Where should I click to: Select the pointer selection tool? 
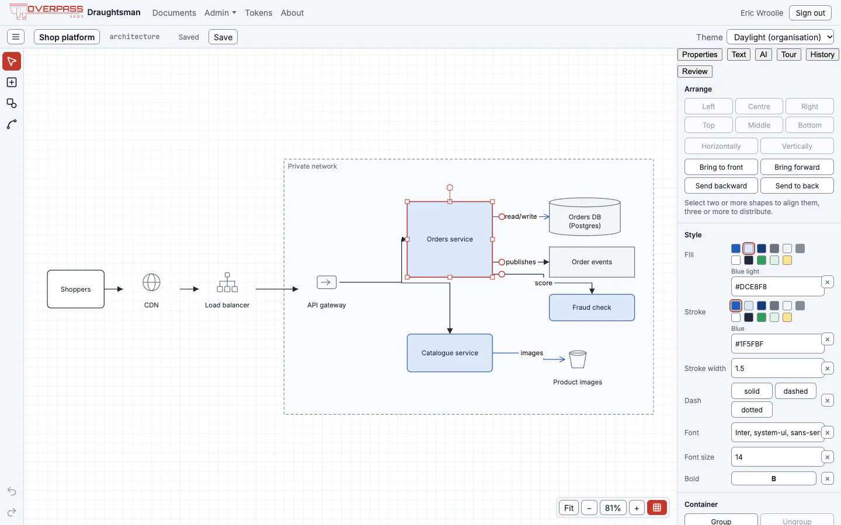point(12,61)
